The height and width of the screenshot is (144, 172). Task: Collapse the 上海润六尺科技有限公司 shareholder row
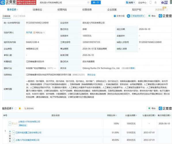(x=10, y=124)
